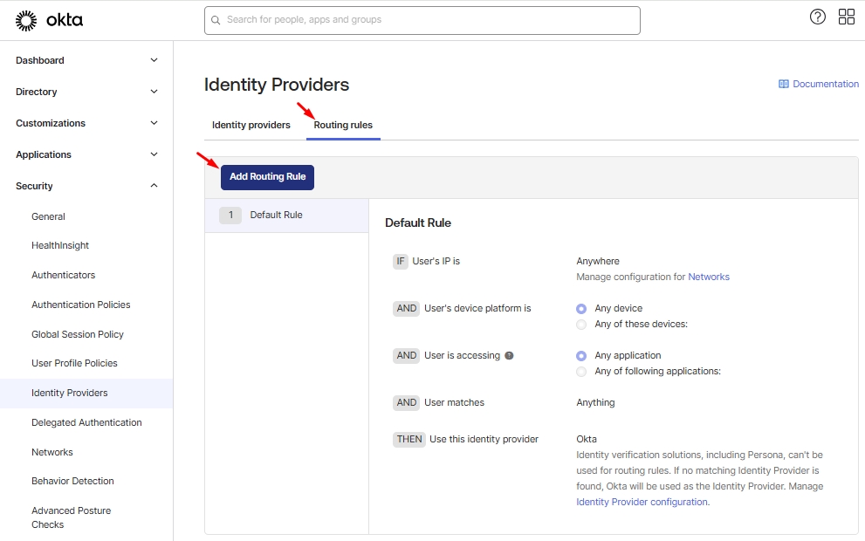865x541 pixels.
Task: Choose 'Any application' radio button
Action: click(x=581, y=356)
